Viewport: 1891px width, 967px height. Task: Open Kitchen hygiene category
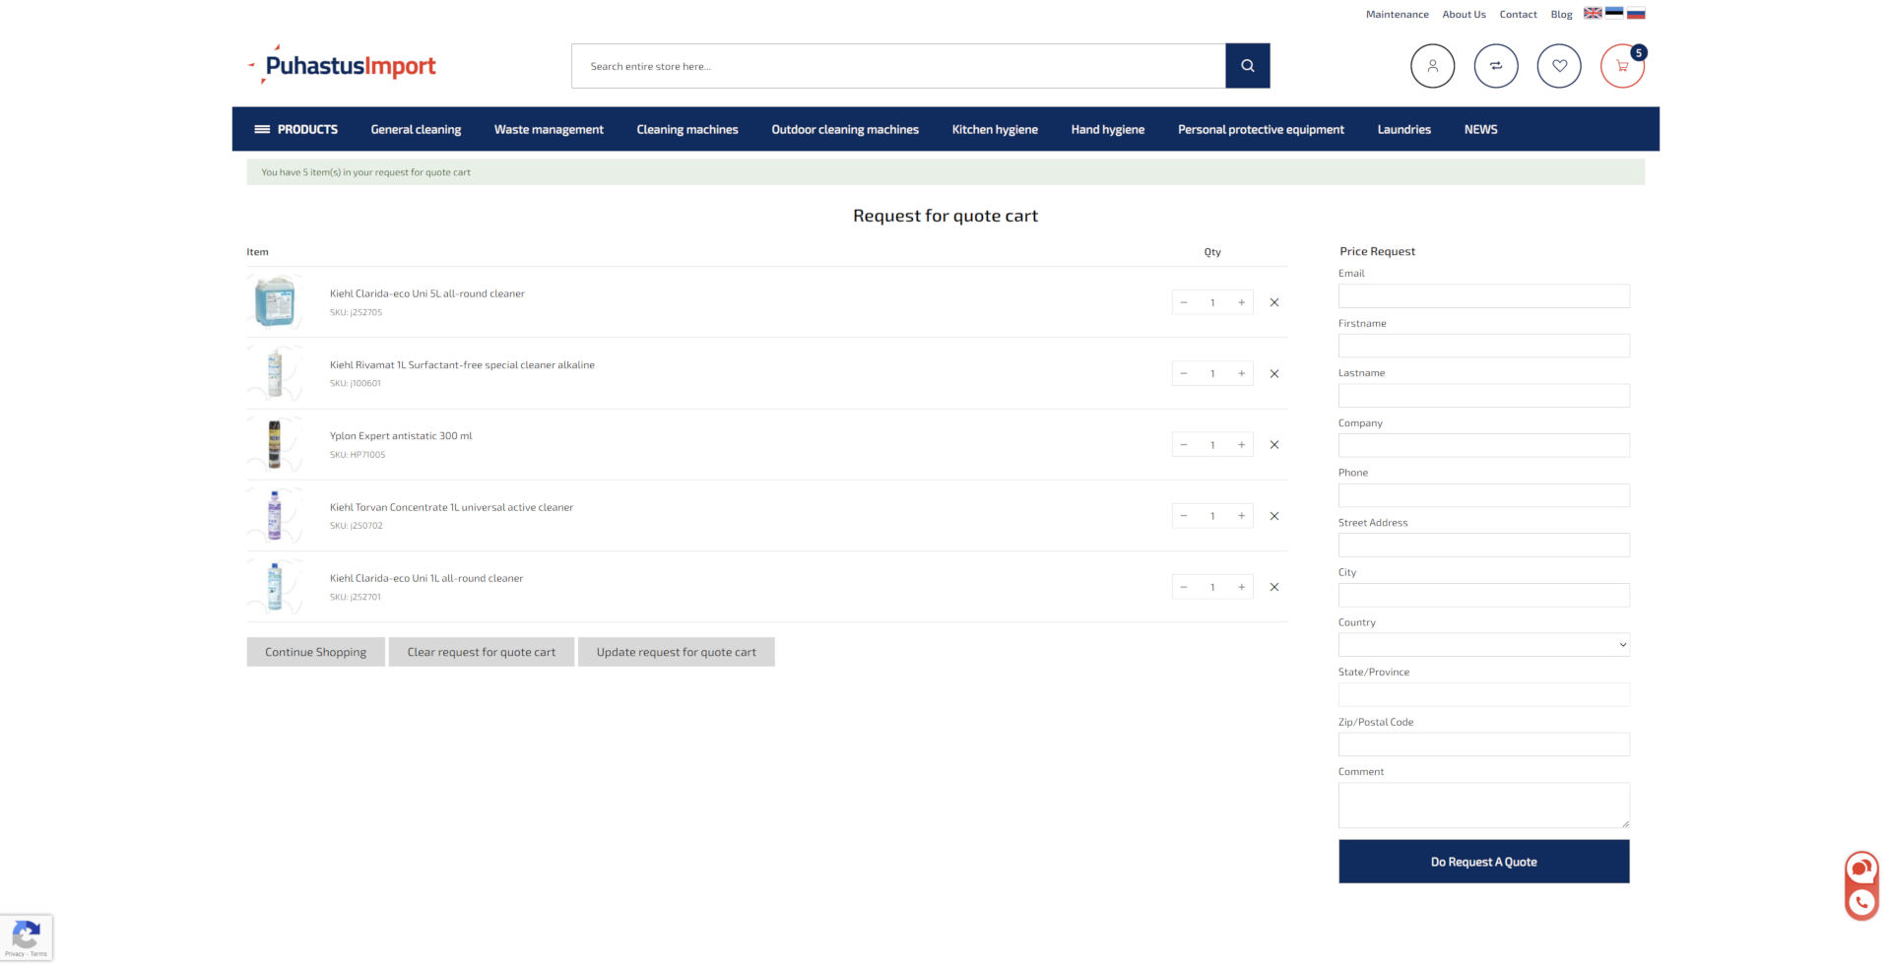click(995, 129)
